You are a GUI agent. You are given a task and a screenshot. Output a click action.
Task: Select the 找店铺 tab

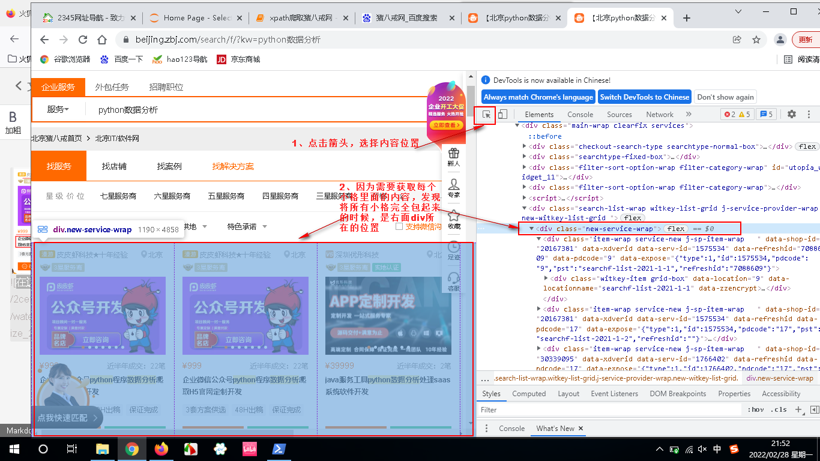[114, 166]
